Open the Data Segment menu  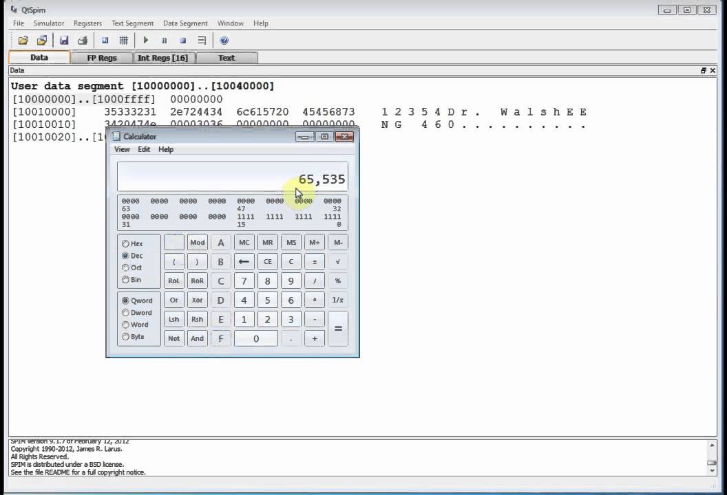pos(185,23)
